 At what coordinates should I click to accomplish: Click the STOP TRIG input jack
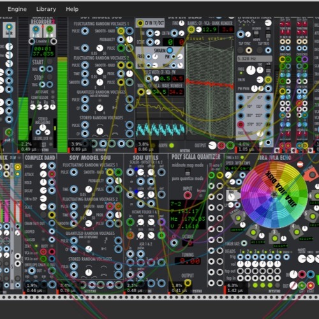[x=42, y=84]
